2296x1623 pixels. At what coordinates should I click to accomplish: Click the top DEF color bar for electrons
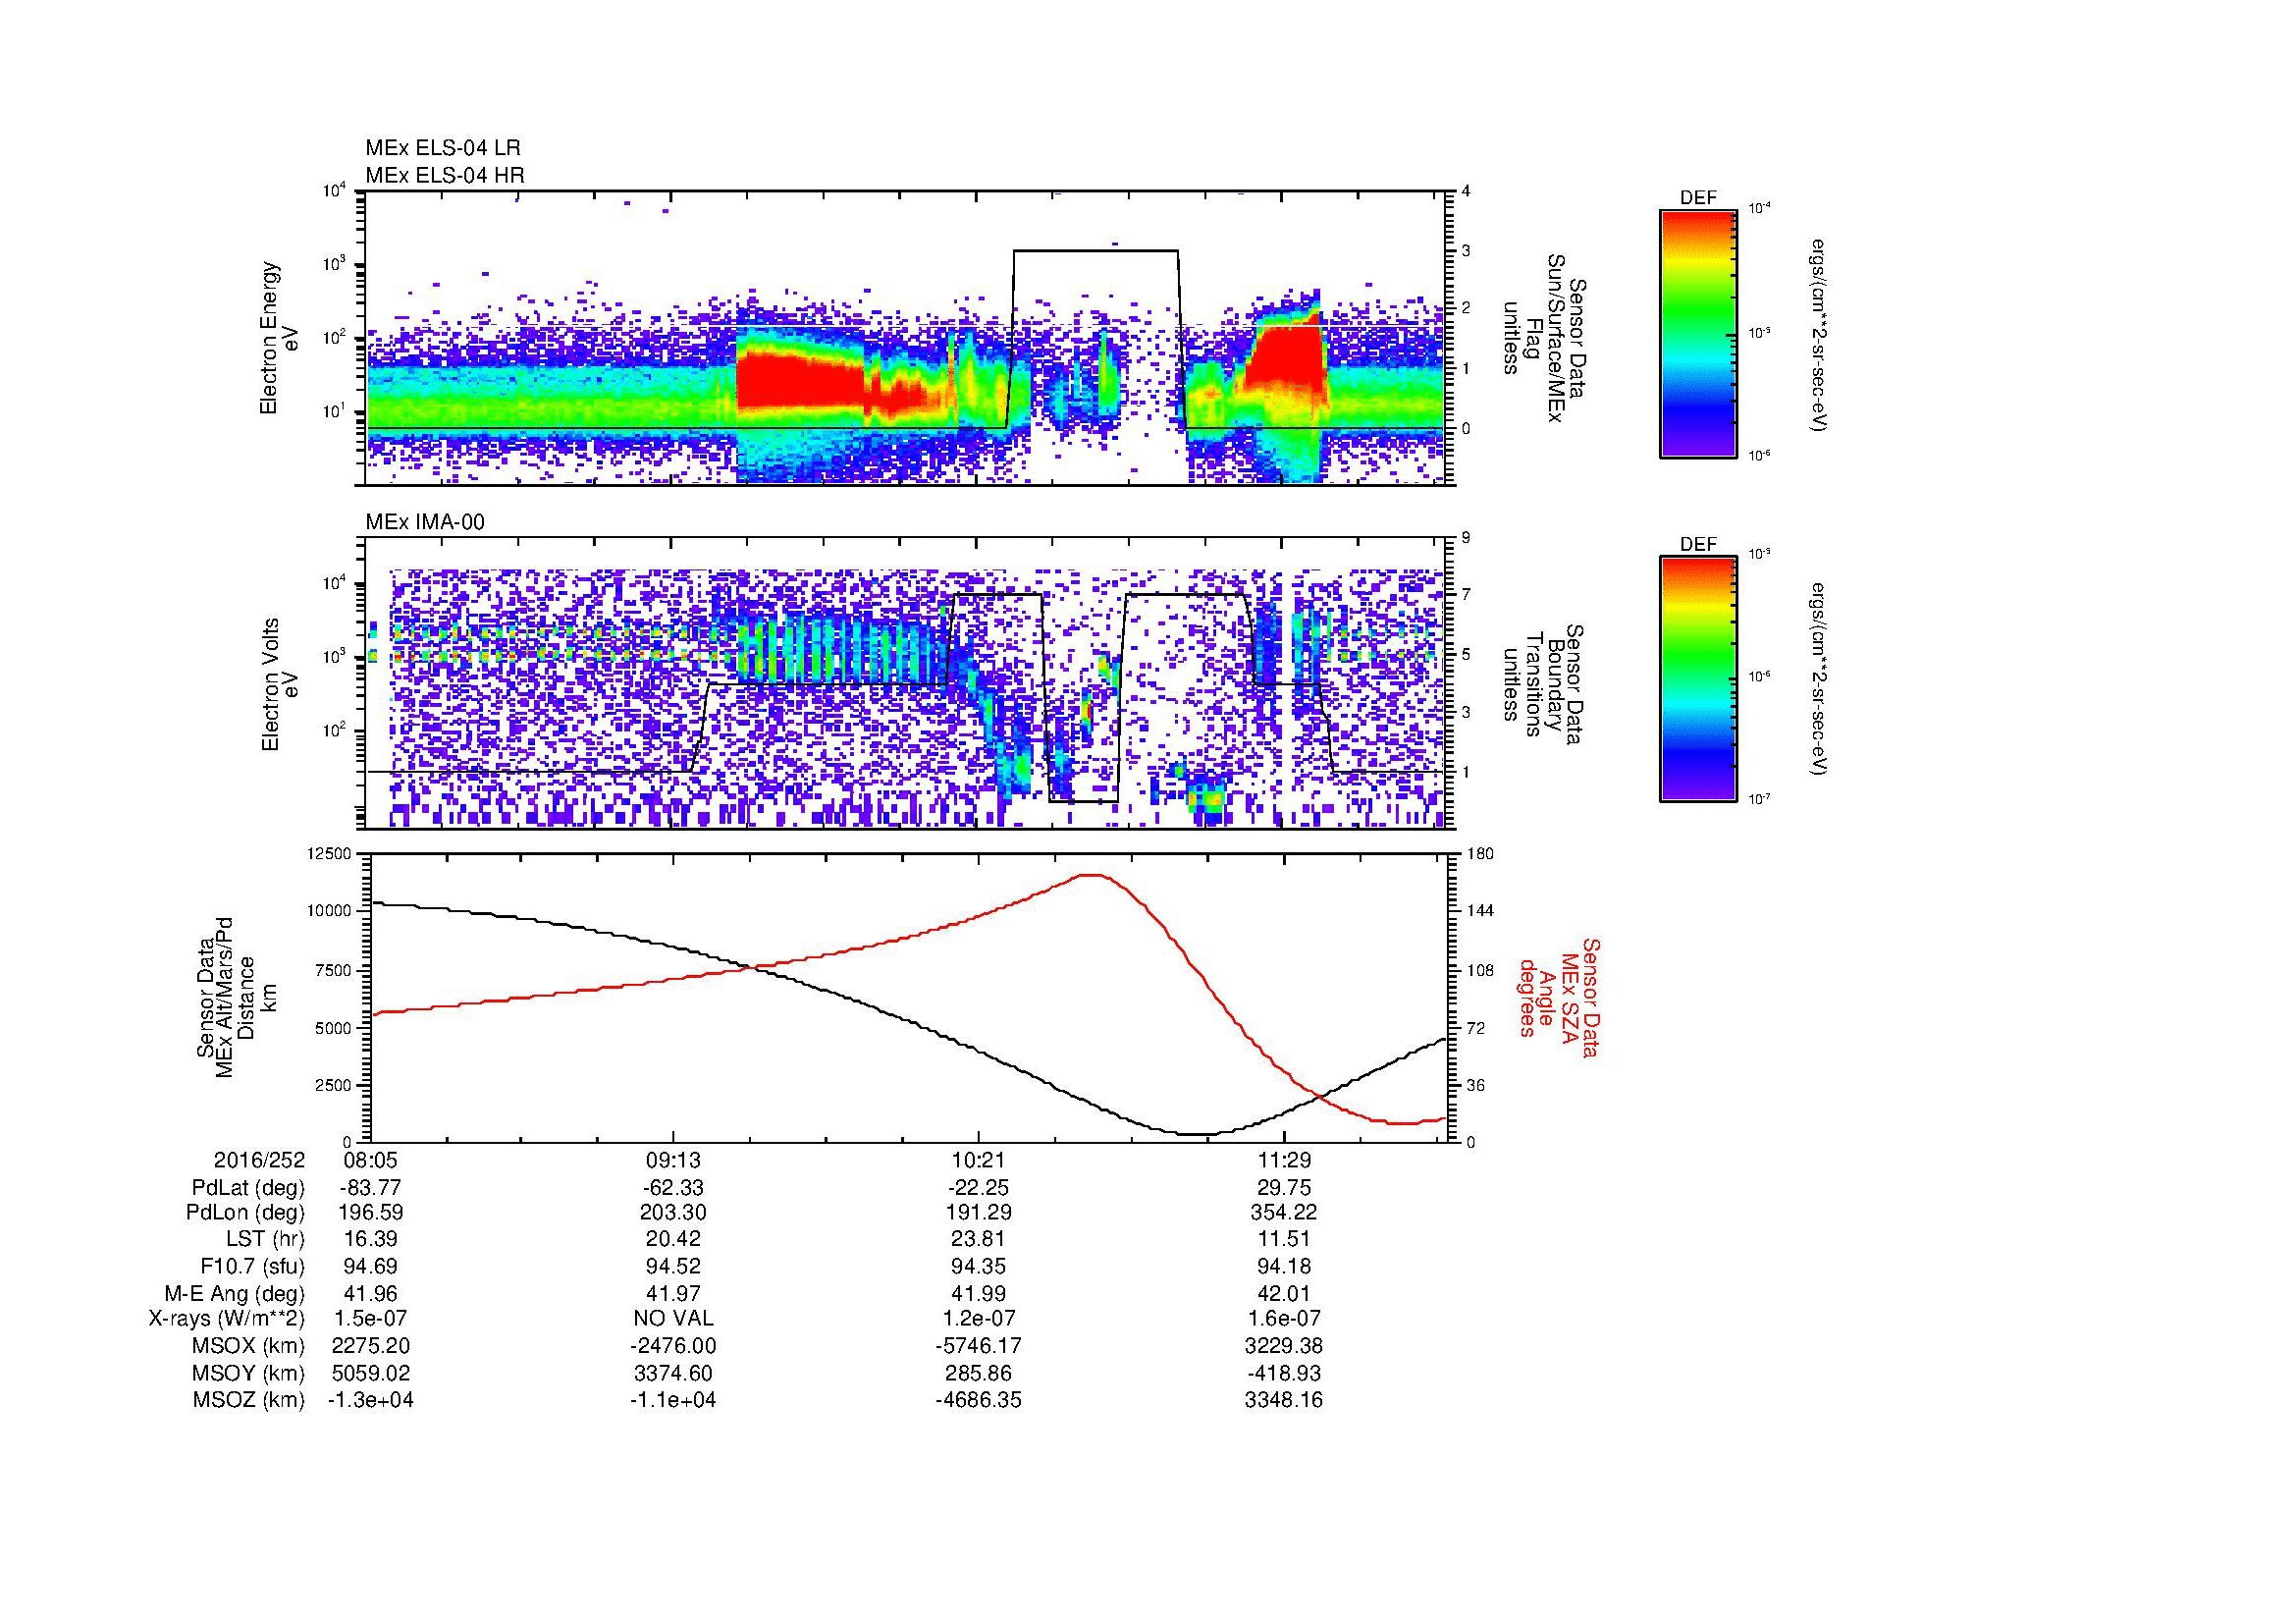point(1697,334)
